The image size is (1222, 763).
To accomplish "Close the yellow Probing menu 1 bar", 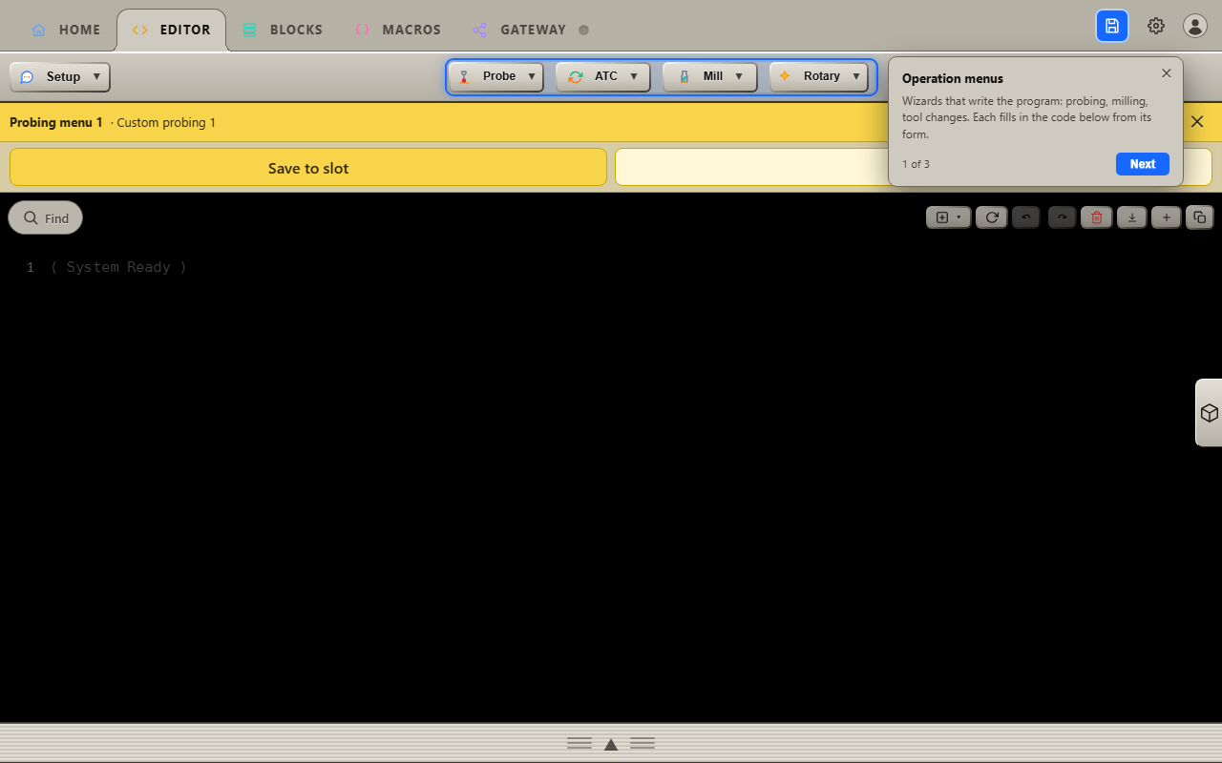I will [x=1197, y=122].
